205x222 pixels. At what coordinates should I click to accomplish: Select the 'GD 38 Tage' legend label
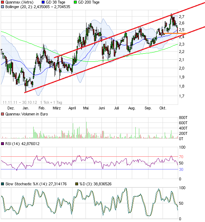55,2
